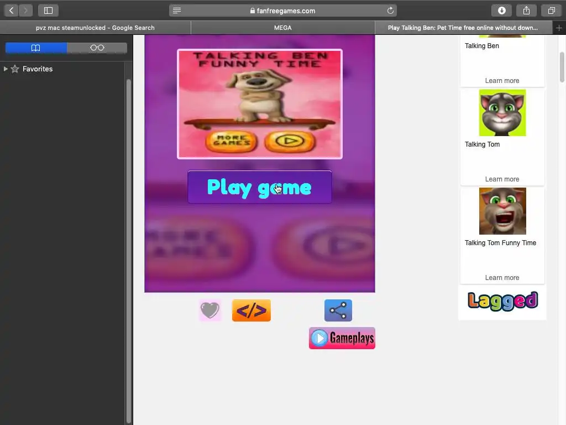Image resolution: width=566 pixels, height=425 pixels.
Task: Select the Play Talking Ben tab
Action: pyautogui.click(x=464, y=28)
